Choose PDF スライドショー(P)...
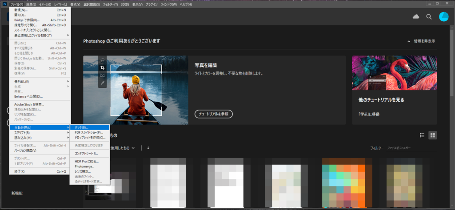Screen dimensions: 455x210 tap(90, 133)
